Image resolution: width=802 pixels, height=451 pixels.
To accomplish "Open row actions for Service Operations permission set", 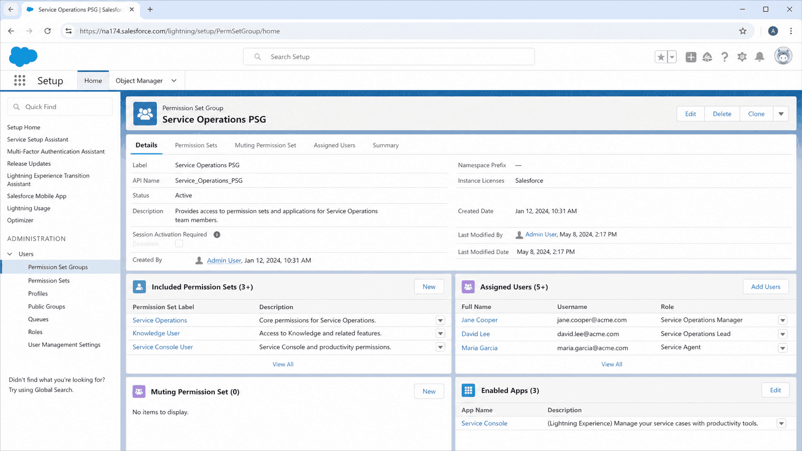I will (440, 320).
